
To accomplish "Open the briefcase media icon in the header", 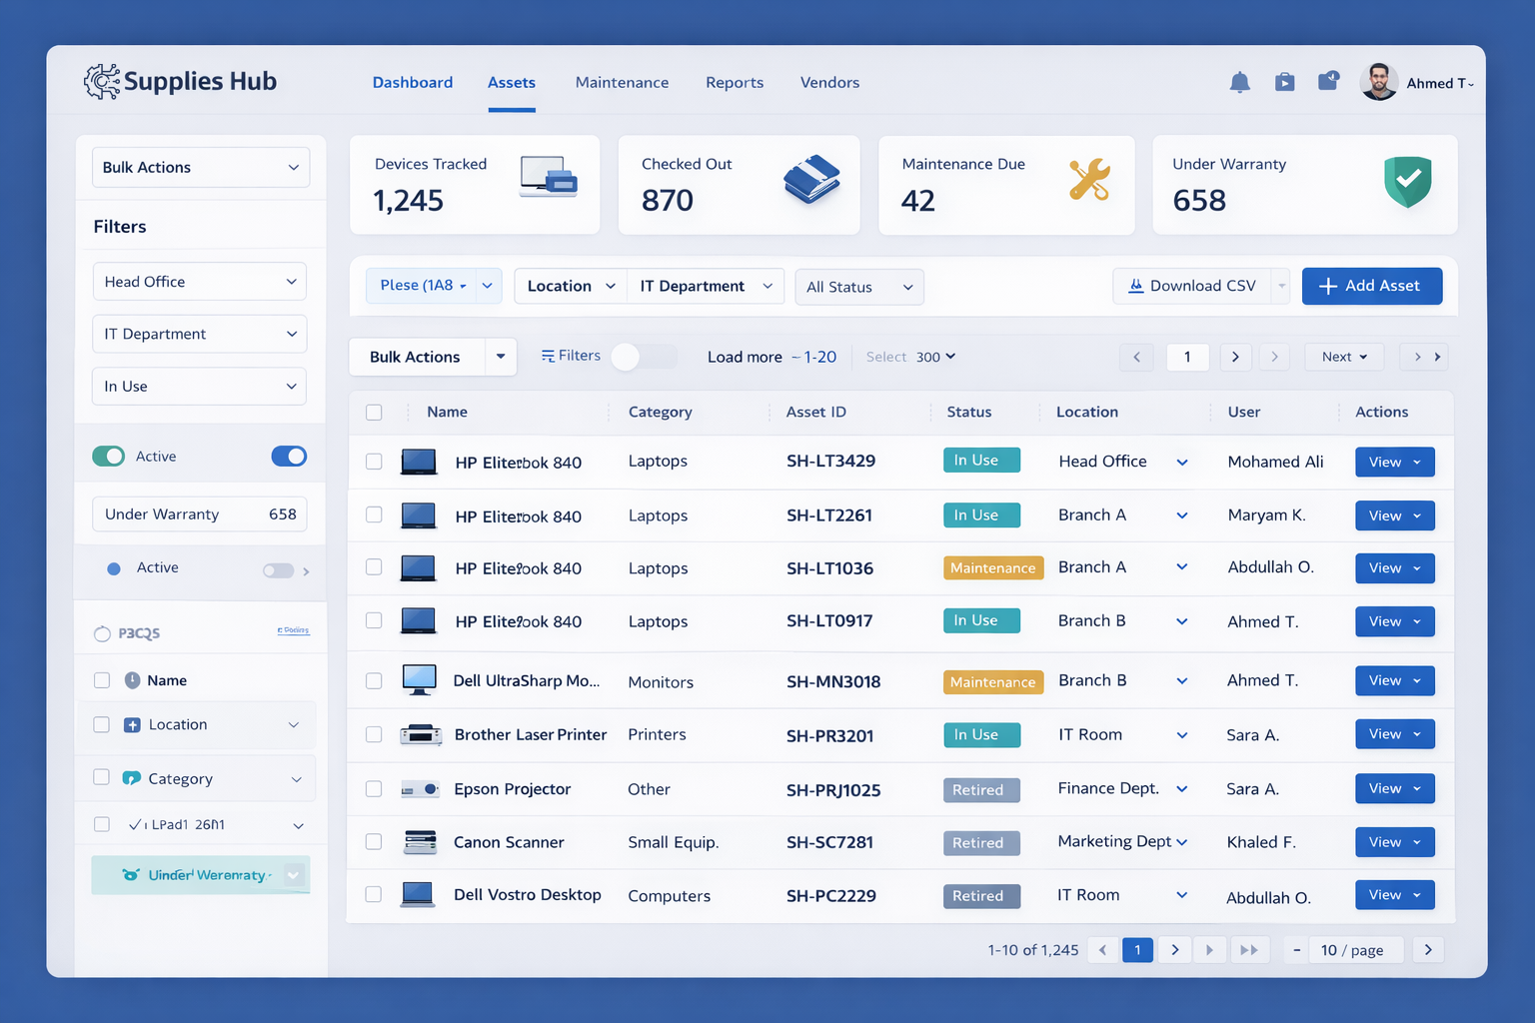I will click(x=1284, y=82).
